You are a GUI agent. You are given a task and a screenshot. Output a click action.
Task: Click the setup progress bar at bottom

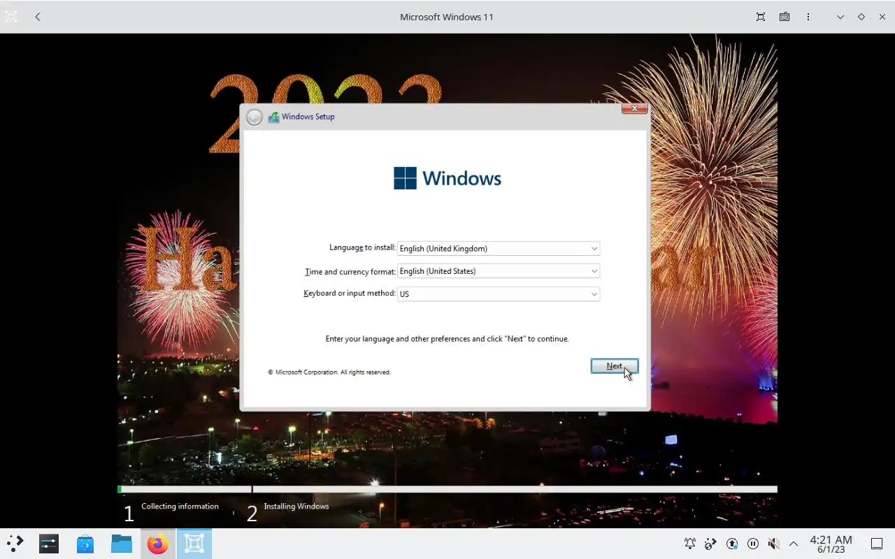pyautogui.click(x=447, y=490)
